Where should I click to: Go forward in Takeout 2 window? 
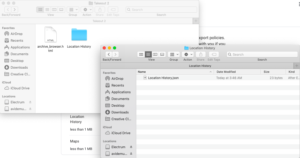pyautogui.click(x=14, y=10)
